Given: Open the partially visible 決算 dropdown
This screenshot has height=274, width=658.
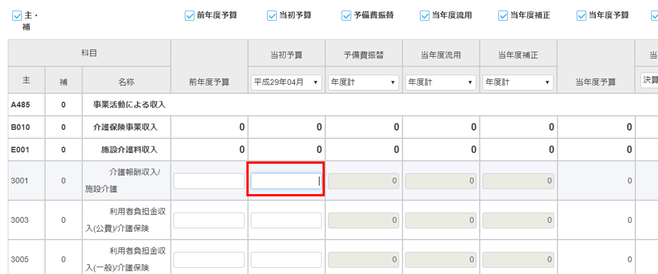Looking at the screenshot, I should pos(649,80).
